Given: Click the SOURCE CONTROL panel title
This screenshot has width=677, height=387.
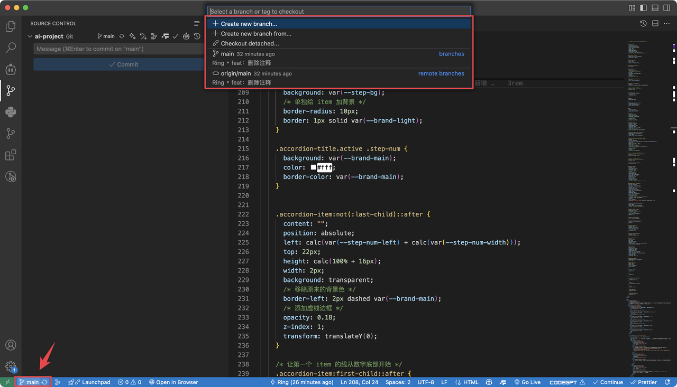Looking at the screenshot, I should (53, 24).
